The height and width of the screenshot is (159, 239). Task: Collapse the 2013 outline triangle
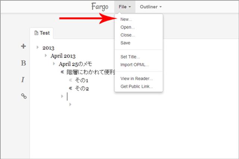click(x=37, y=47)
